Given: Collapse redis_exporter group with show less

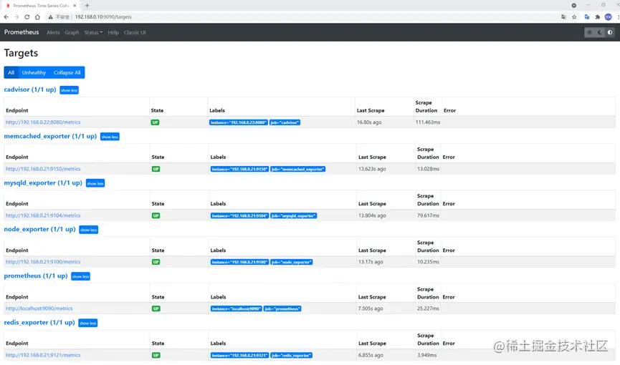Looking at the screenshot, I should coord(87,323).
